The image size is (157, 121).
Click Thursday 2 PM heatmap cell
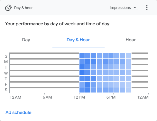[x=94, y=78]
